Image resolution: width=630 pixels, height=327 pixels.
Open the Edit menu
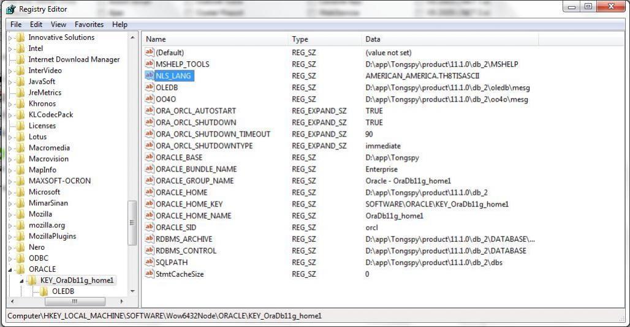click(36, 24)
